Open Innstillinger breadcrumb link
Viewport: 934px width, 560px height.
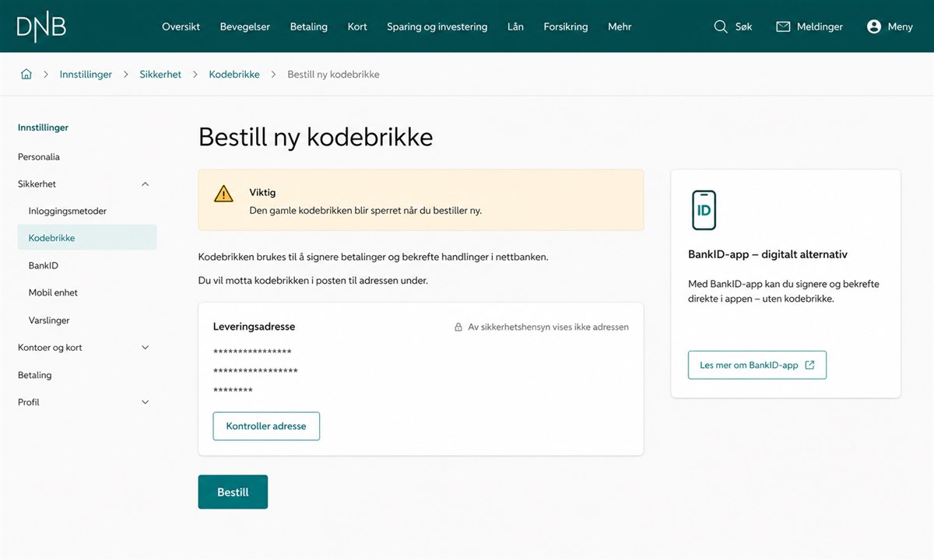(86, 75)
